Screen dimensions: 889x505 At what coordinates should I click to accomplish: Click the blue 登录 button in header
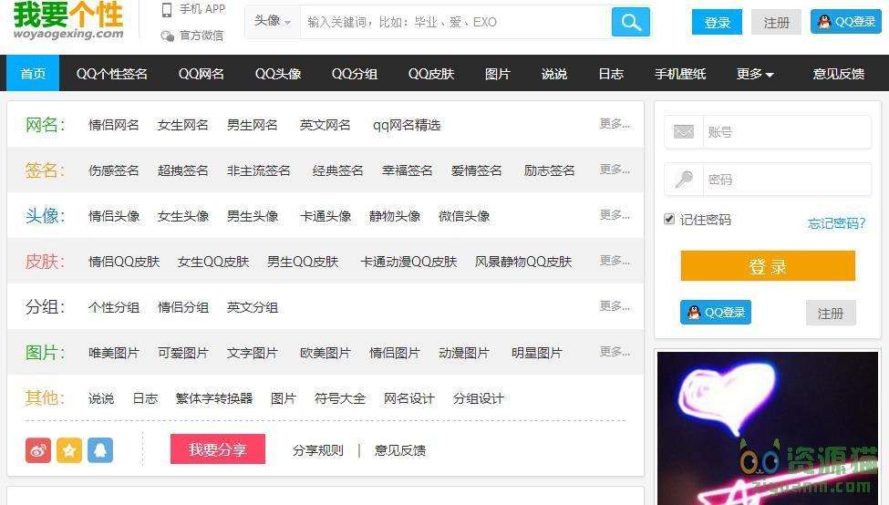[717, 22]
